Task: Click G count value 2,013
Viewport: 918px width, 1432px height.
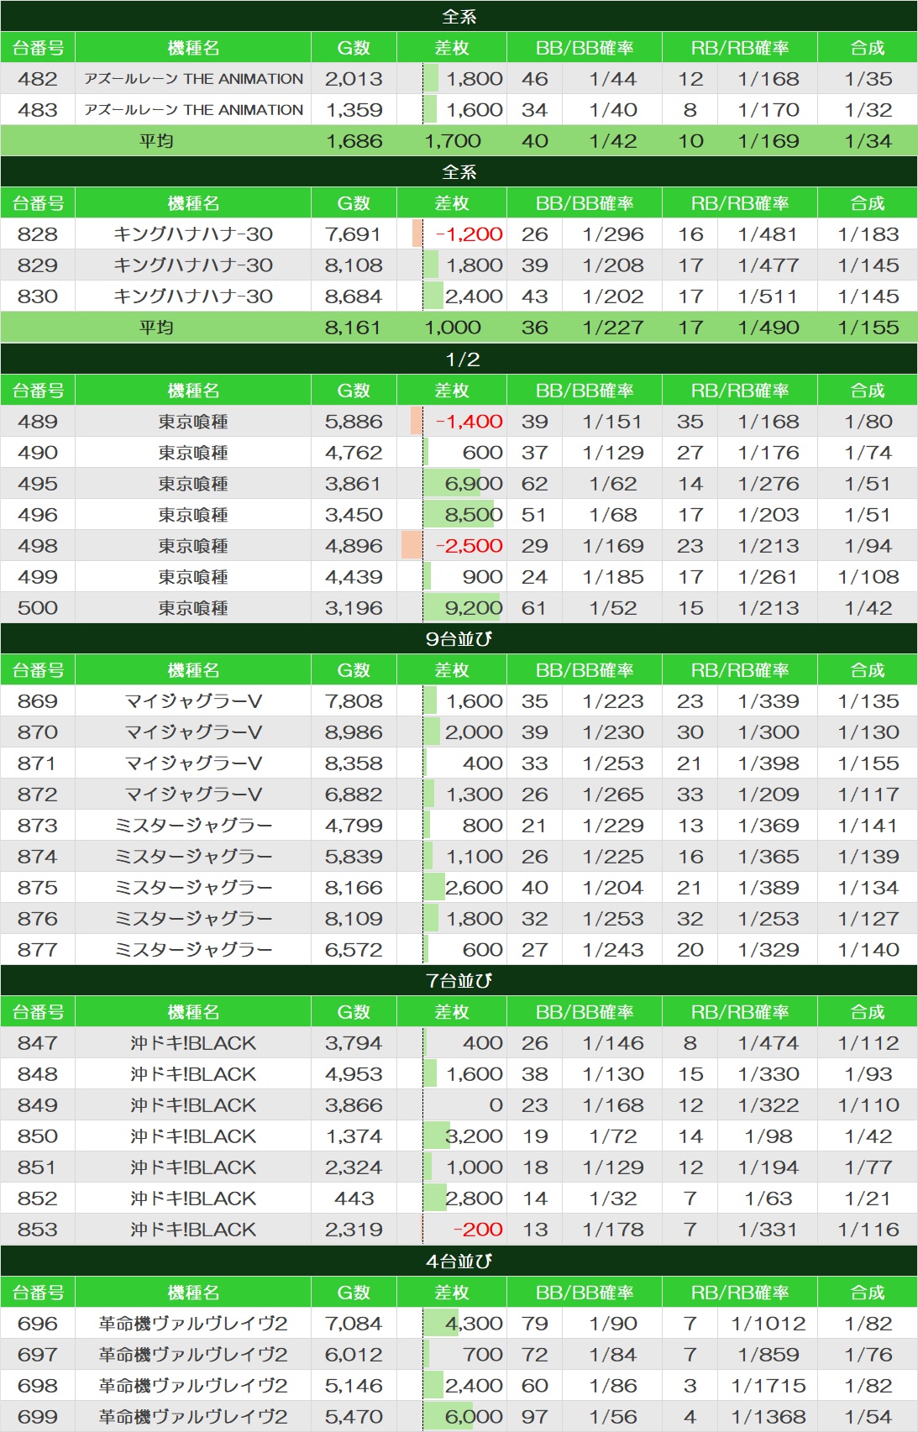Action: [354, 79]
